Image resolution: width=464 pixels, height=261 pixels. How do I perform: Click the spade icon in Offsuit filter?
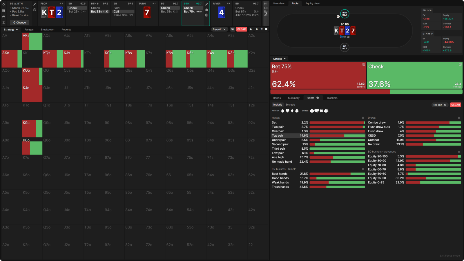[x=283, y=111]
